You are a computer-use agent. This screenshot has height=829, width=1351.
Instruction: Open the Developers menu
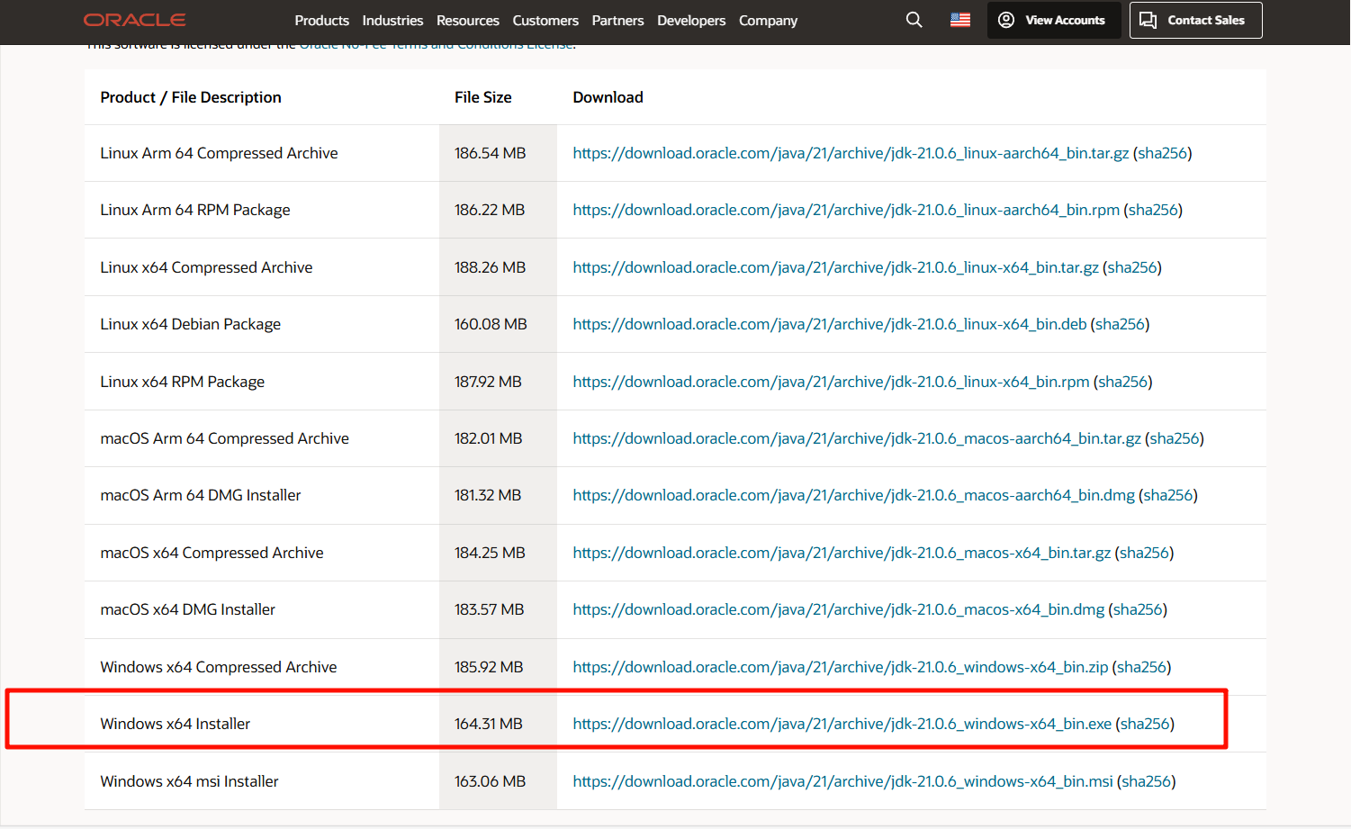pos(691,21)
